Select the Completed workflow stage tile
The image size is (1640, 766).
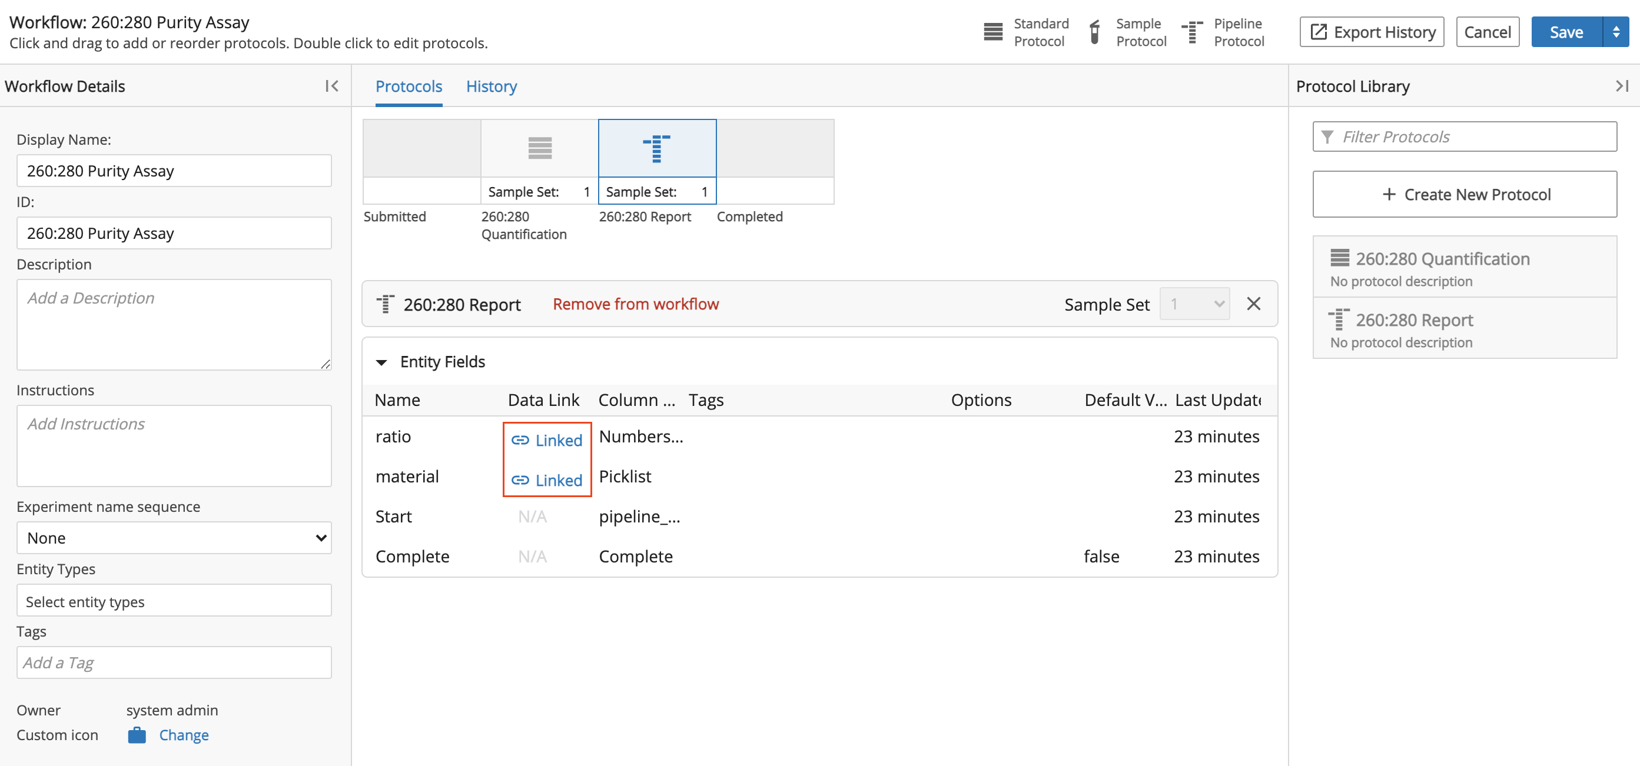(x=775, y=162)
